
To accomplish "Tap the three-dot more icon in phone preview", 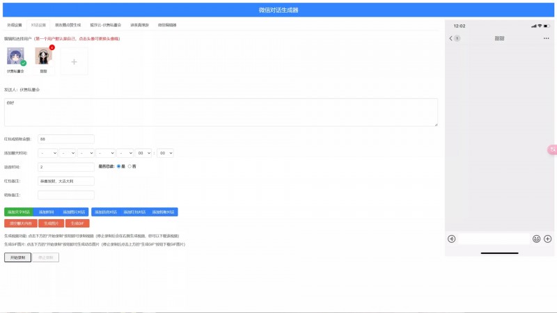I will 547,38.
